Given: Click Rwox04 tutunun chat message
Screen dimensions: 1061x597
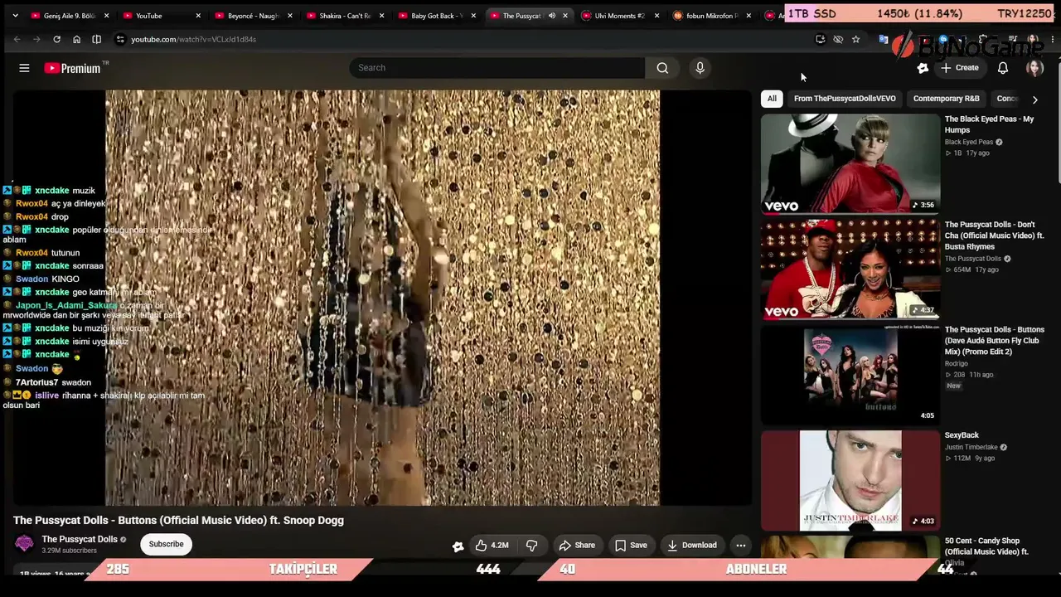Looking at the screenshot, I should tap(41, 253).
